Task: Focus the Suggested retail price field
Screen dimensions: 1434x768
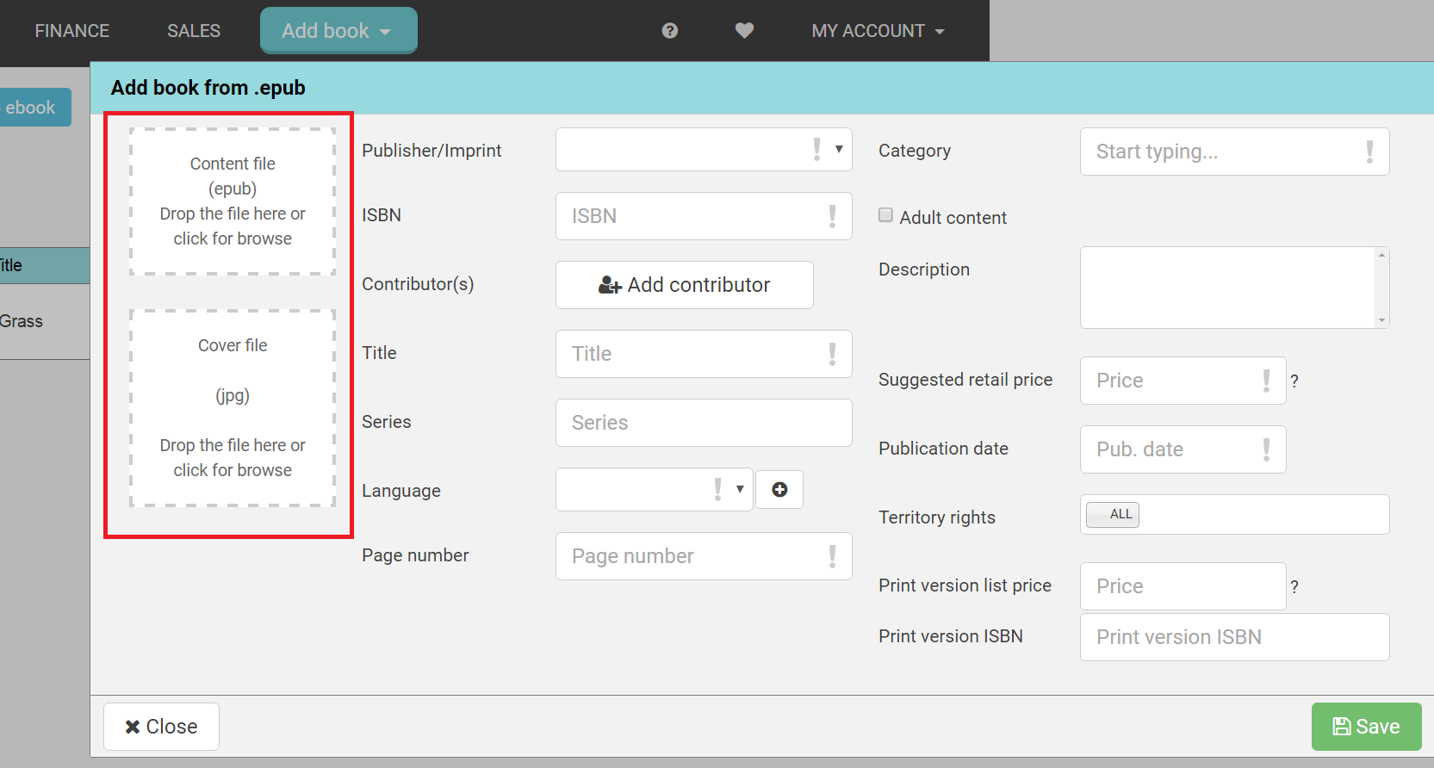Action: [x=1183, y=381]
